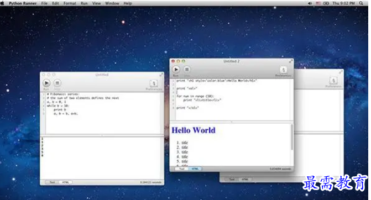
Task: Toggle fullscreen on Untitled 2 window
Action: tap(291, 61)
